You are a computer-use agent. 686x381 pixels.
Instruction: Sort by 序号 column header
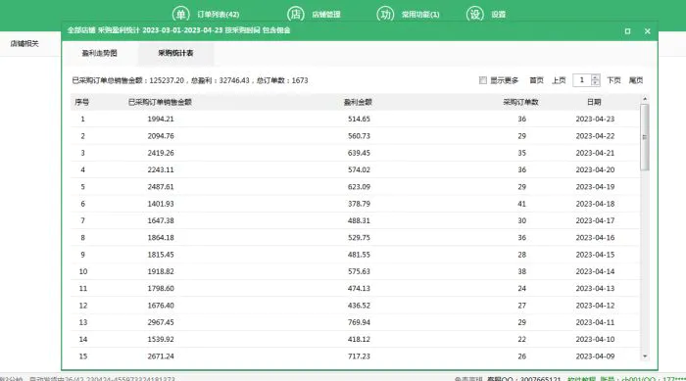[x=81, y=102]
